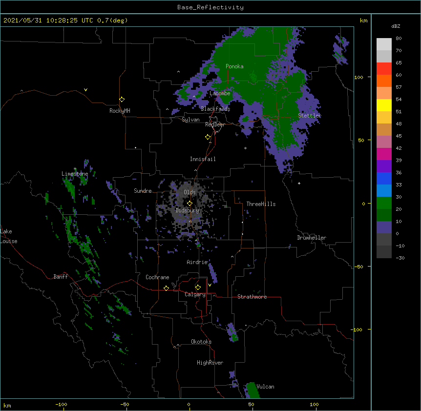The image size is (421, 411).
Task: Click the Innisfail label
Action: tap(203, 159)
